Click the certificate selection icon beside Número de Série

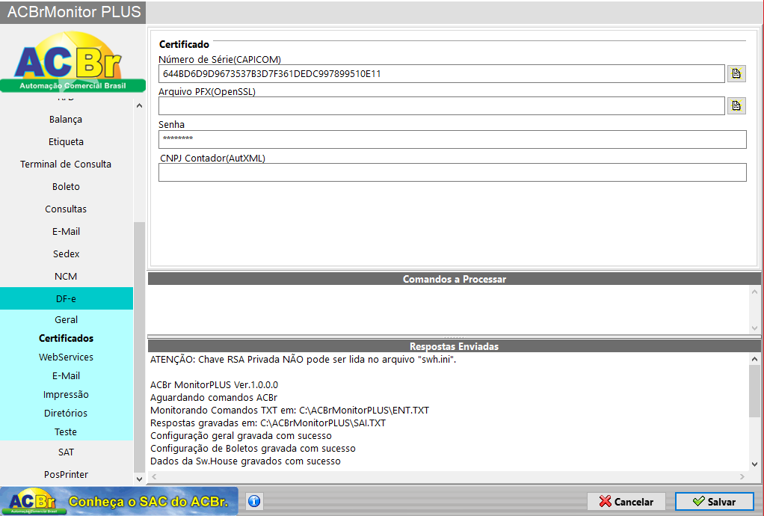pyautogui.click(x=736, y=73)
